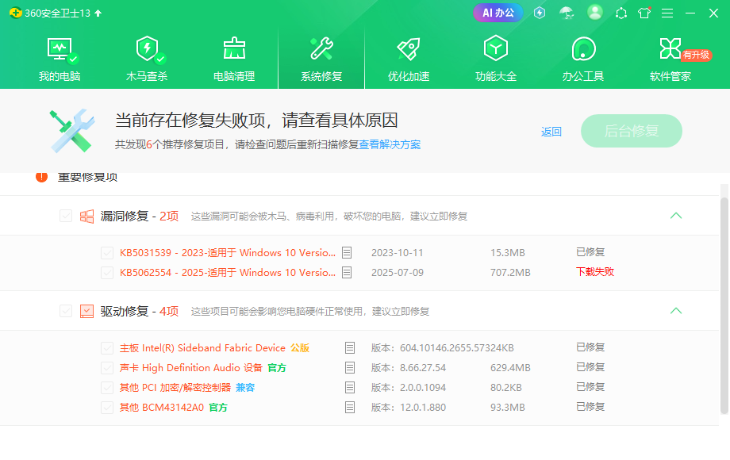Click the 漏洞修复 - 2项 heading

tap(140, 217)
